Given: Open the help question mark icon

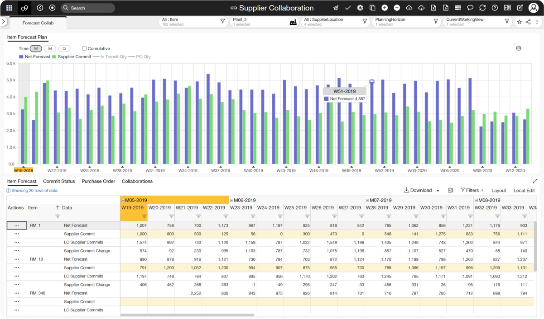Looking at the screenshot, I should pos(495,8).
